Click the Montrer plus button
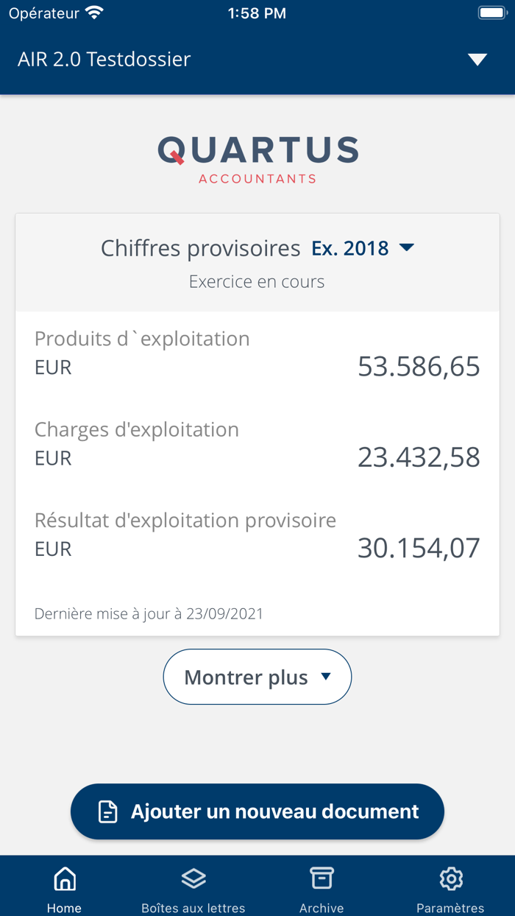The width and height of the screenshot is (515, 916). tap(257, 677)
